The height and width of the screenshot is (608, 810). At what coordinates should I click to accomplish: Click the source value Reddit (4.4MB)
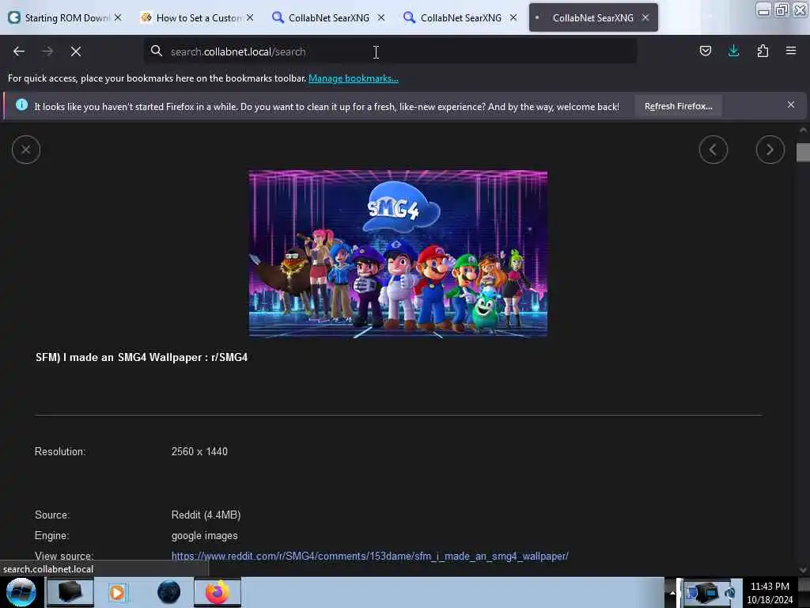(x=206, y=515)
